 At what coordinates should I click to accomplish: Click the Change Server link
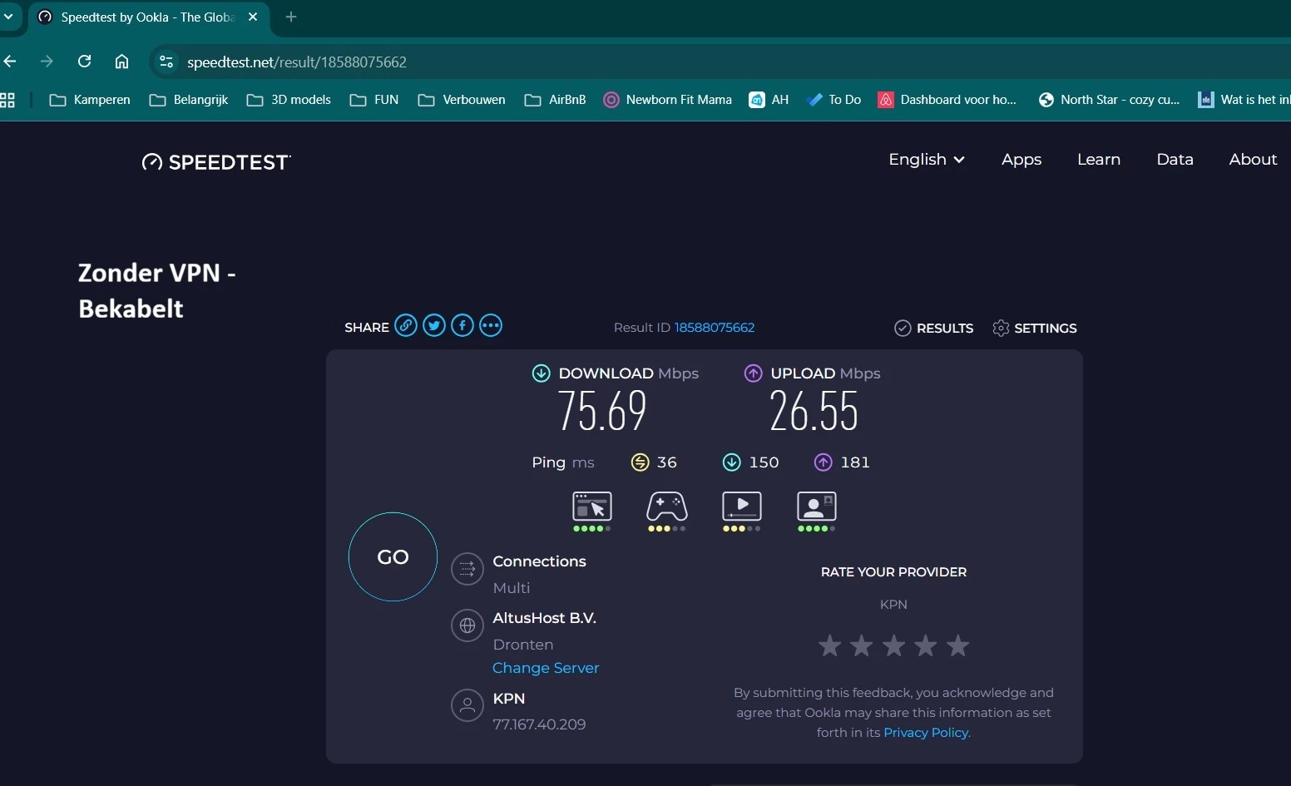[546, 668]
